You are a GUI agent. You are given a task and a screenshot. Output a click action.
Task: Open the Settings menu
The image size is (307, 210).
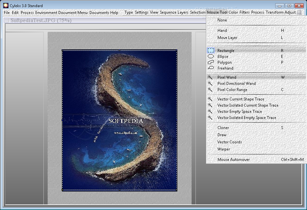coord(141,12)
